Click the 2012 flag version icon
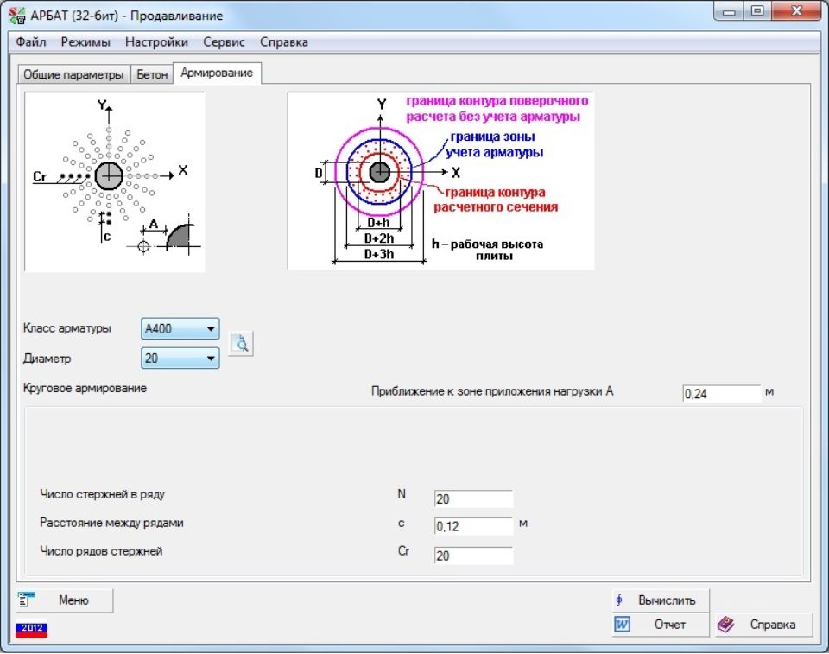This screenshot has width=829, height=654. (31, 628)
